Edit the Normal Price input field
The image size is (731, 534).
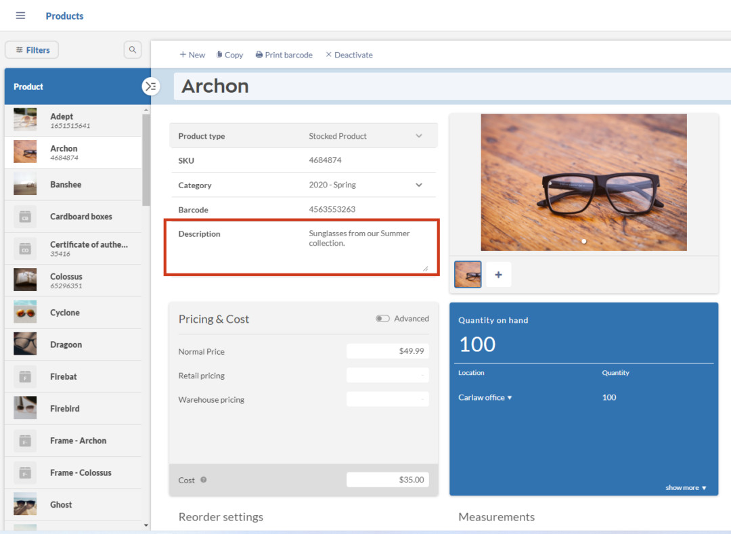388,351
